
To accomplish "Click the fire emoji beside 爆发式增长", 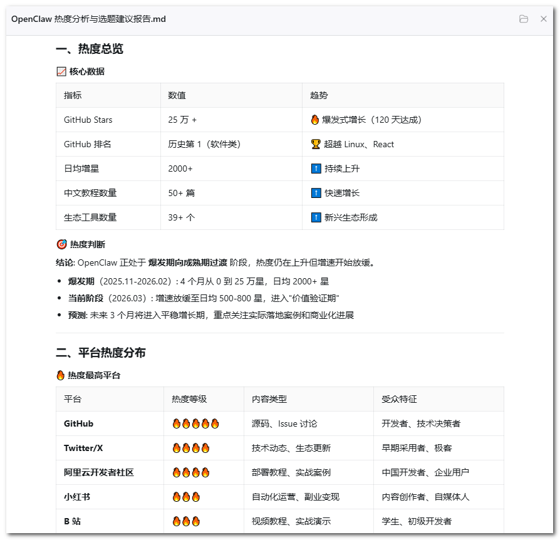I will 315,120.
